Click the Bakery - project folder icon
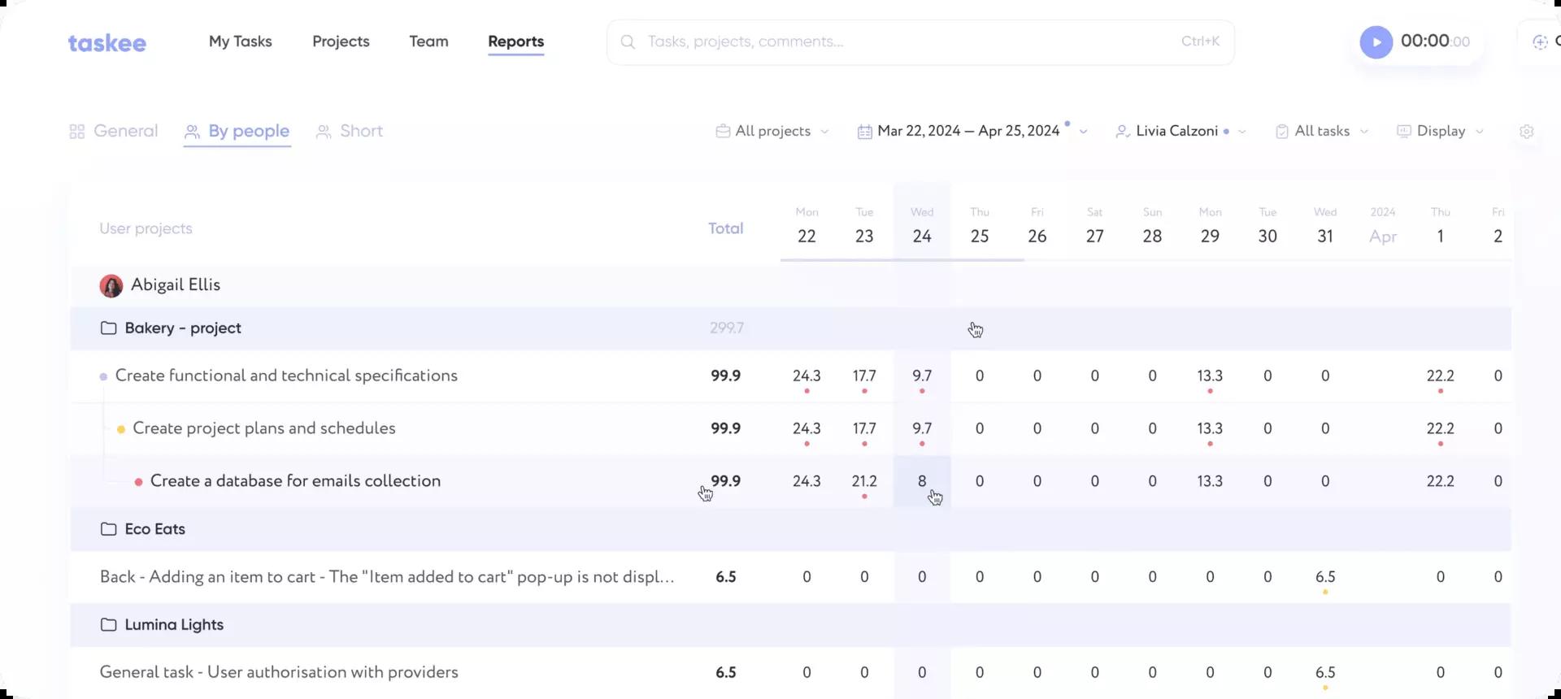Screen dimensions: 1561x699 (108, 328)
